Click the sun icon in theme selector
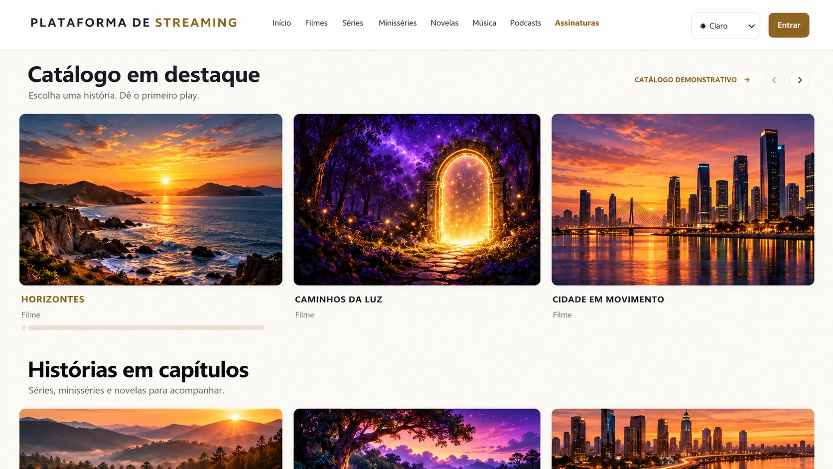The width and height of the screenshot is (833, 469). [703, 26]
